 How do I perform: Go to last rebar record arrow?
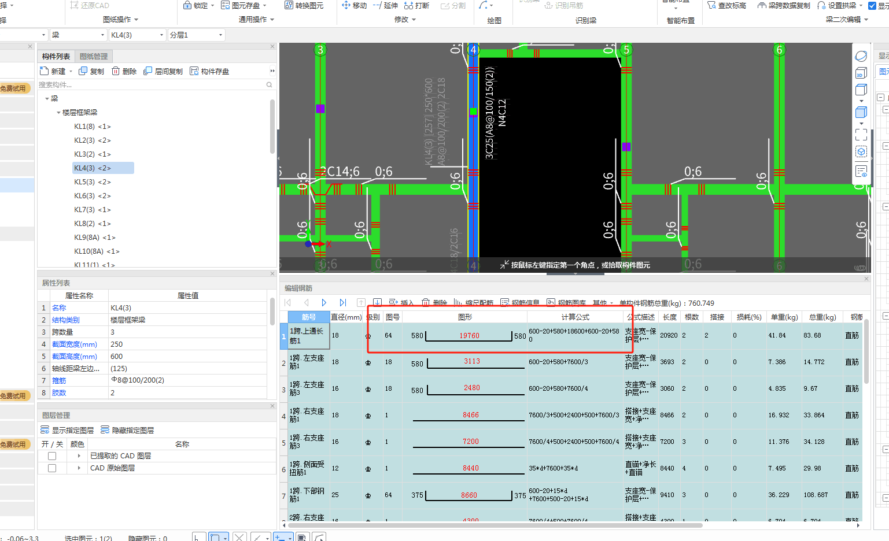pyautogui.click(x=342, y=302)
